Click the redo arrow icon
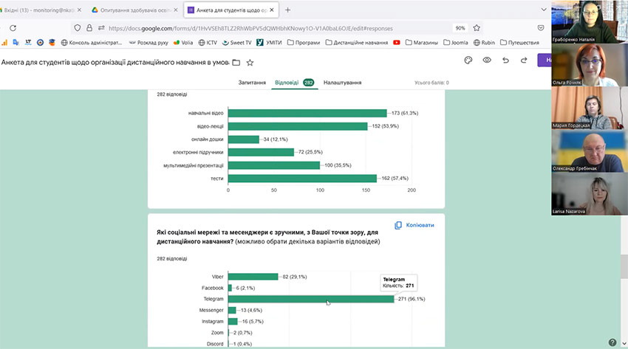 tap(524, 61)
